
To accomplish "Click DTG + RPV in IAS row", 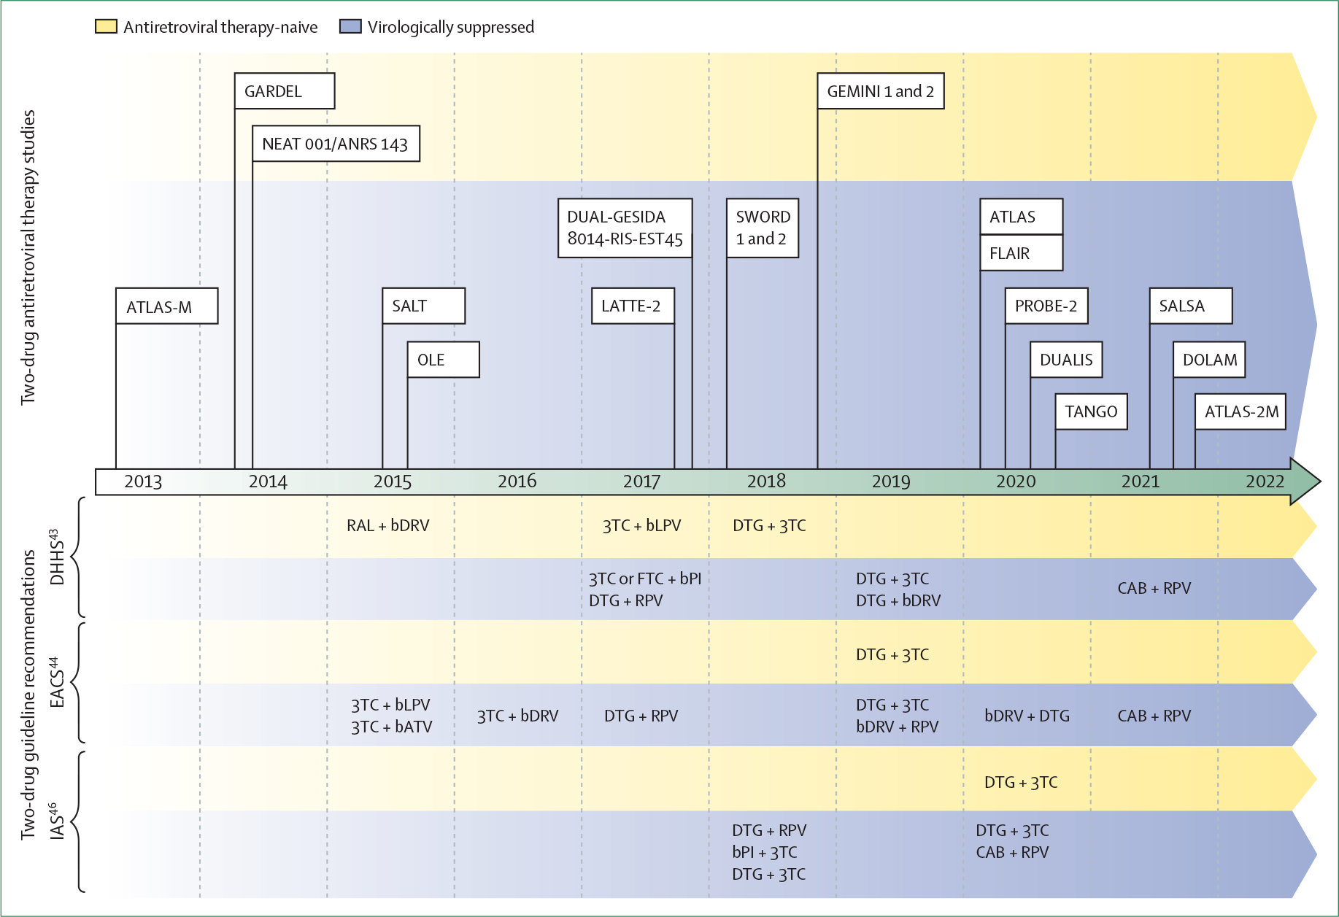I will [x=769, y=830].
